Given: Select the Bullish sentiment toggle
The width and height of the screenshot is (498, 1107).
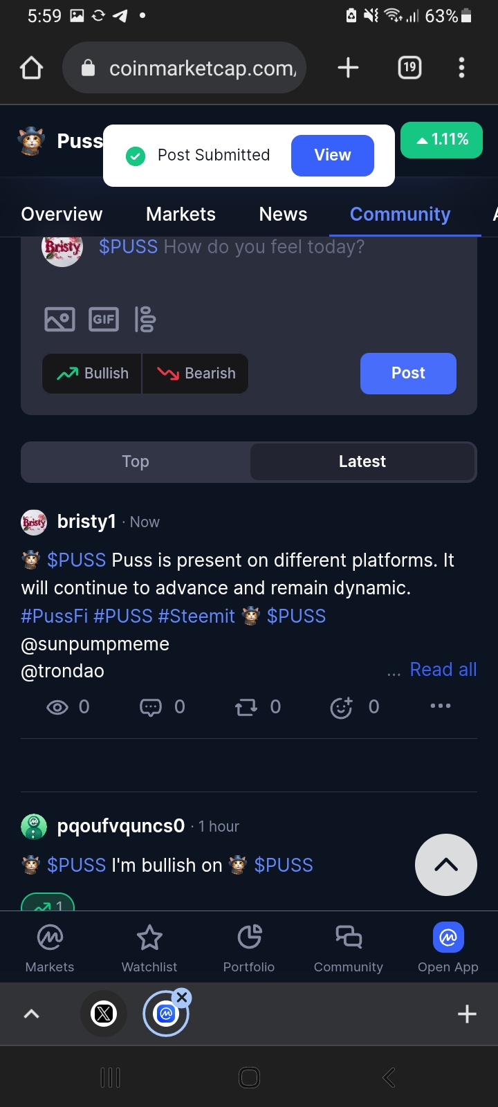Looking at the screenshot, I should pos(92,374).
